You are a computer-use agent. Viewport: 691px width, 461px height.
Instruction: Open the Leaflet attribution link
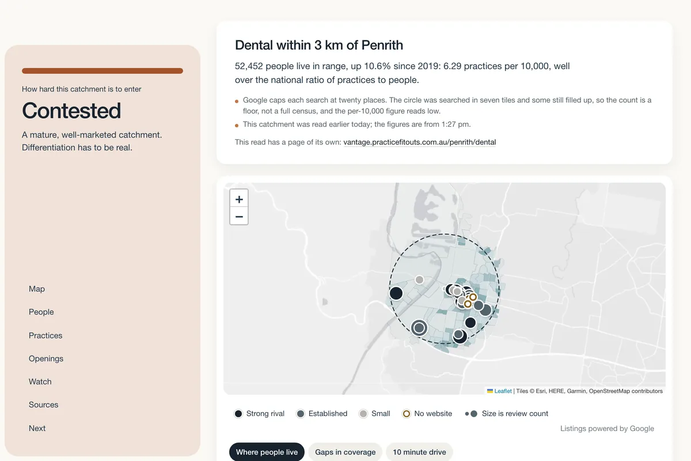(x=503, y=391)
